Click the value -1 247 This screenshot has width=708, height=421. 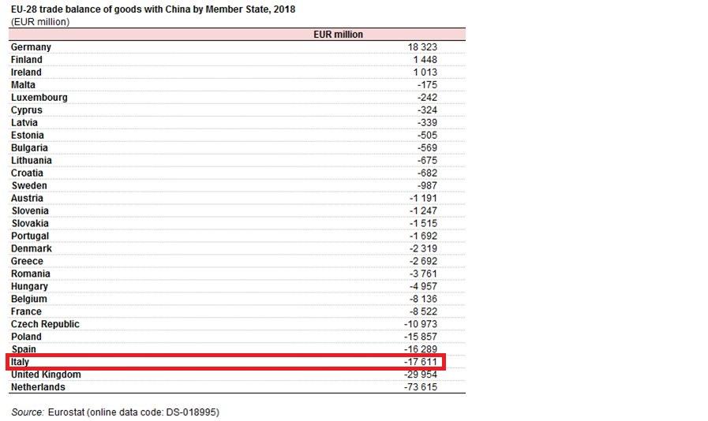[x=424, y=211]
